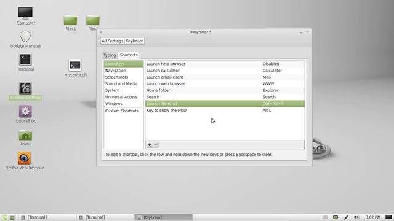
Task: Click the Launch Terminal row label
Action: click(161, 104)
